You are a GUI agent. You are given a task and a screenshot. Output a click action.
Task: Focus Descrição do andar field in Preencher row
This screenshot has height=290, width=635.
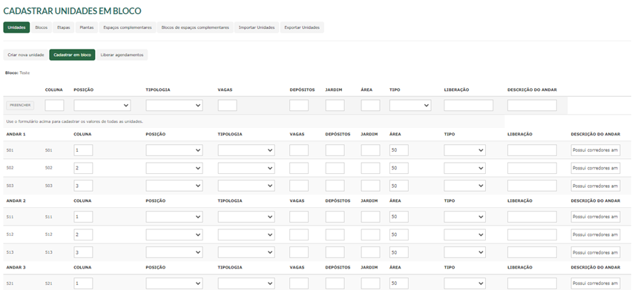click(532, 105)
